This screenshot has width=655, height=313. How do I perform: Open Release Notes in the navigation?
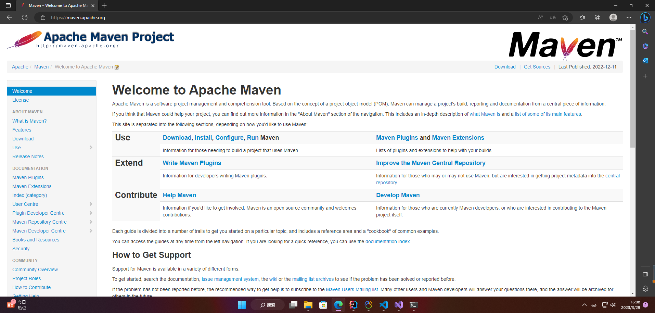28,156
